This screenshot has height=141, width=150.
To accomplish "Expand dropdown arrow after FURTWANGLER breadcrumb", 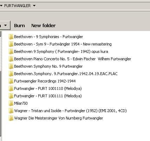I will pos(34,6).
